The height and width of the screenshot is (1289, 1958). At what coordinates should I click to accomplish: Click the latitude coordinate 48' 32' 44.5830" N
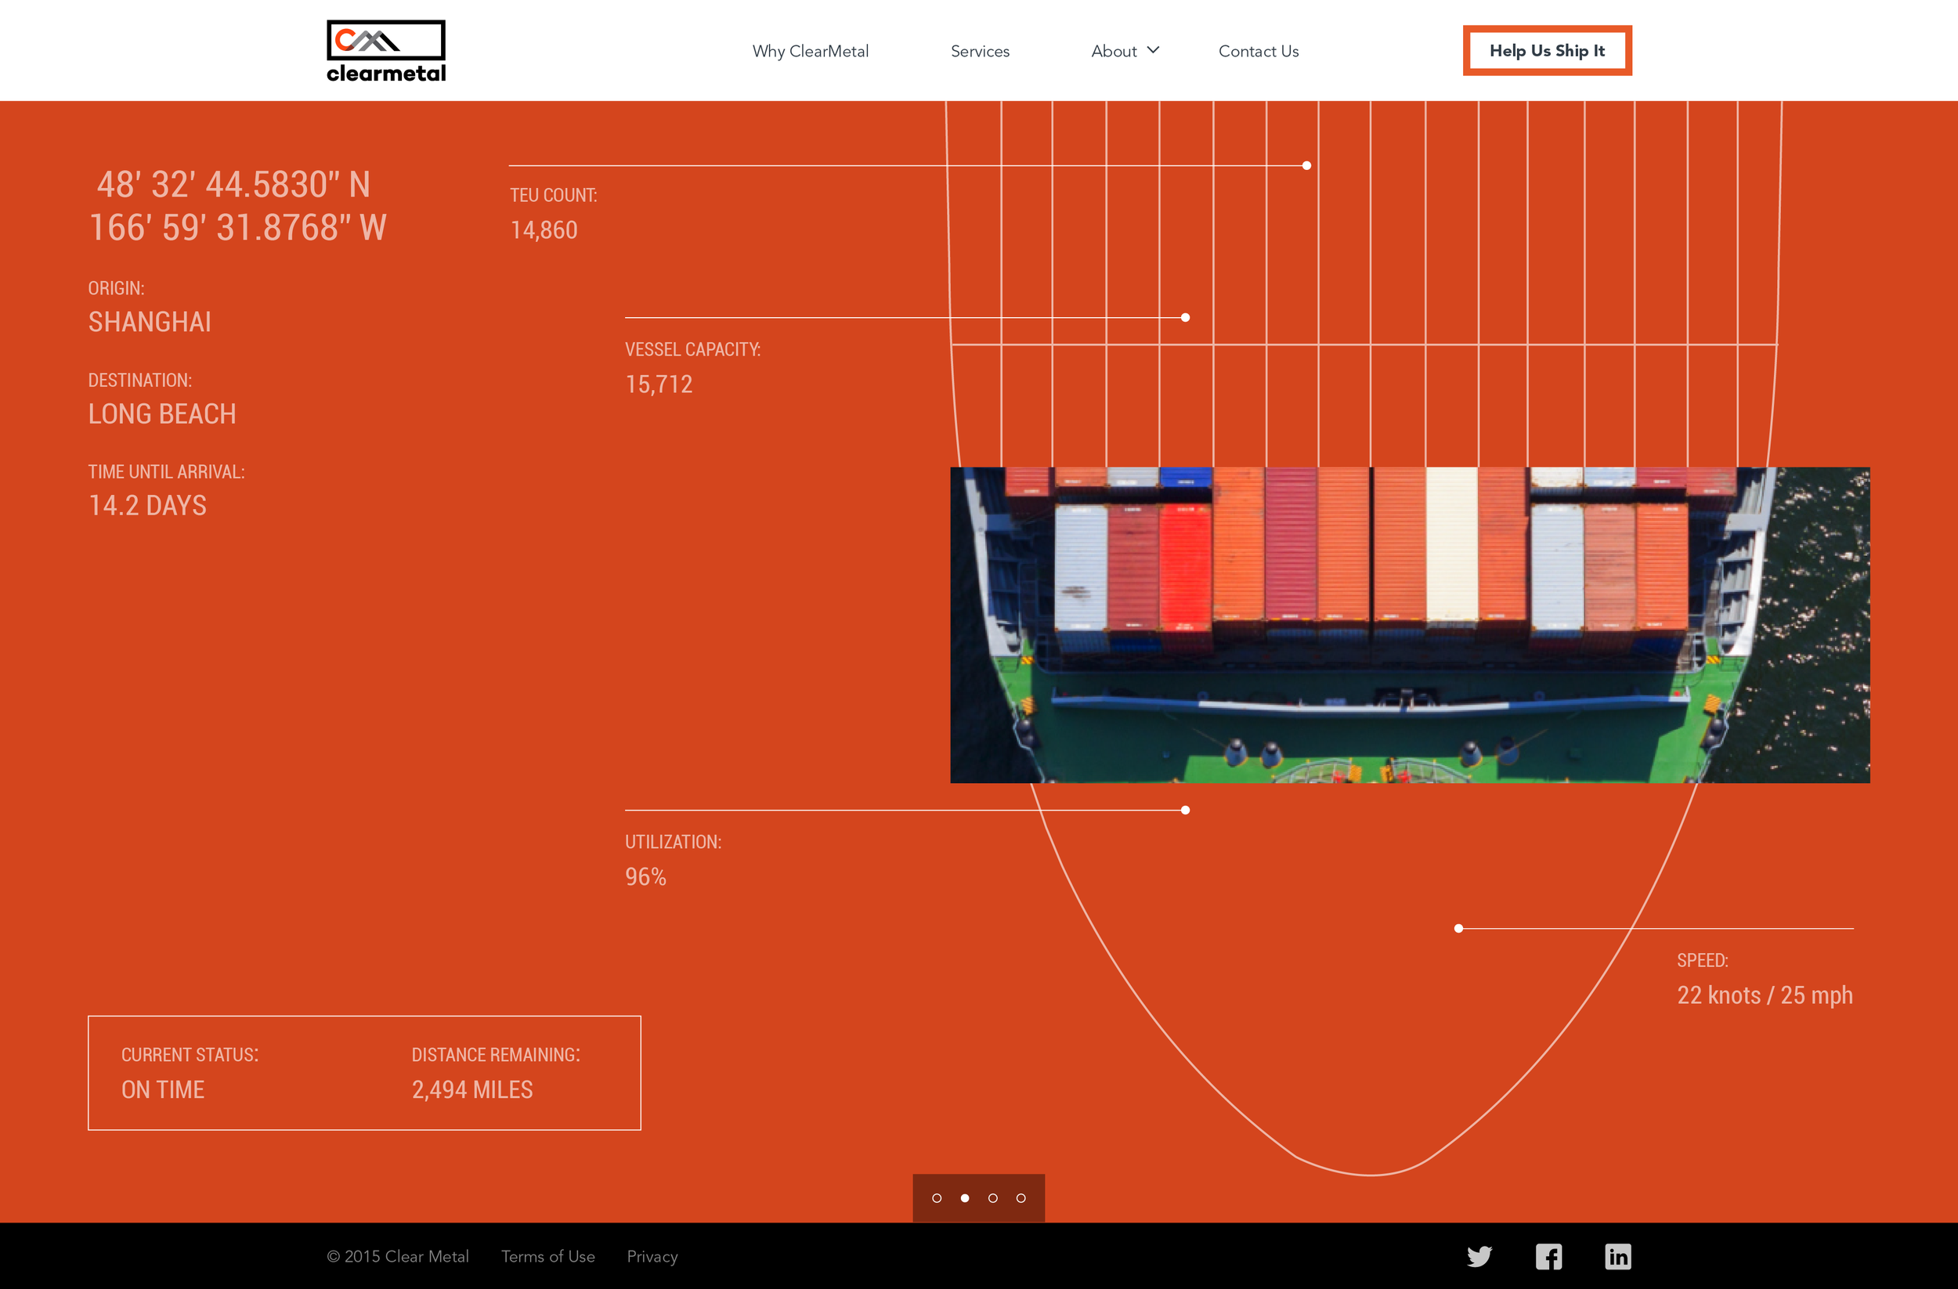pyautogui.click(x=233, y=184)
